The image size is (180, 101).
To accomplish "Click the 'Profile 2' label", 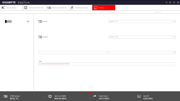I will 45,37.
